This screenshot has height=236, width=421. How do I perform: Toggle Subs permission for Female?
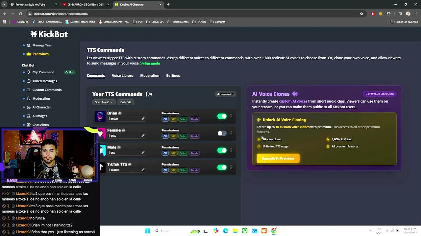(x=183, y=136)
